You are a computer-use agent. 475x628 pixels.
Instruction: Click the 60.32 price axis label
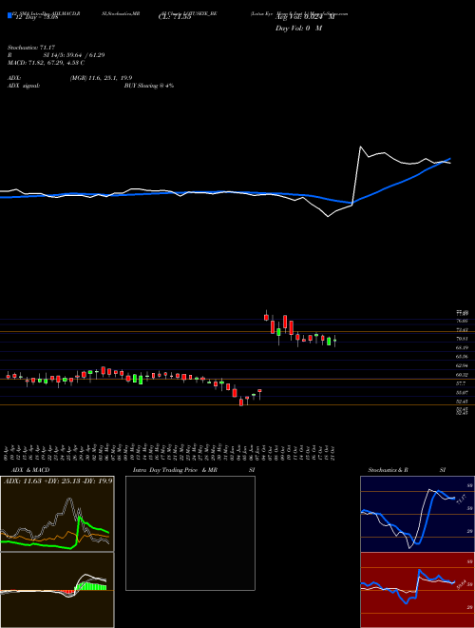(x=463, y=375)
